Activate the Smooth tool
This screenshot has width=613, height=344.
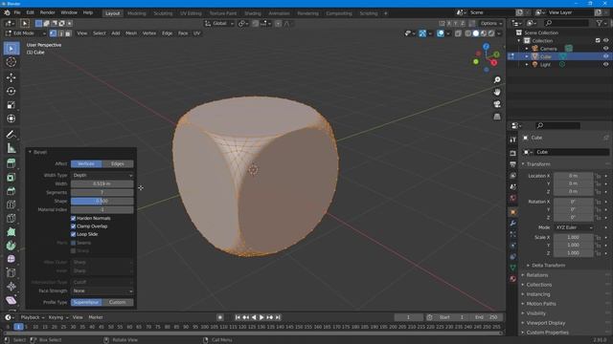(x=11, y=259)
